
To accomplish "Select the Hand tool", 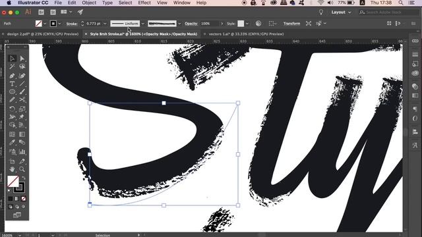I will 12,169.
